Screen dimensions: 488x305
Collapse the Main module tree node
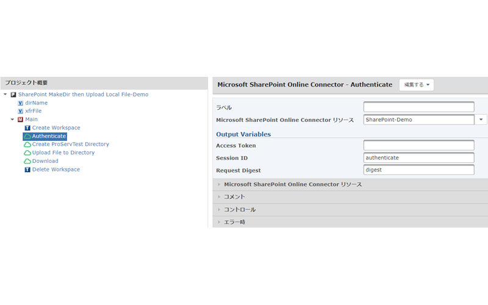[12, 120]
